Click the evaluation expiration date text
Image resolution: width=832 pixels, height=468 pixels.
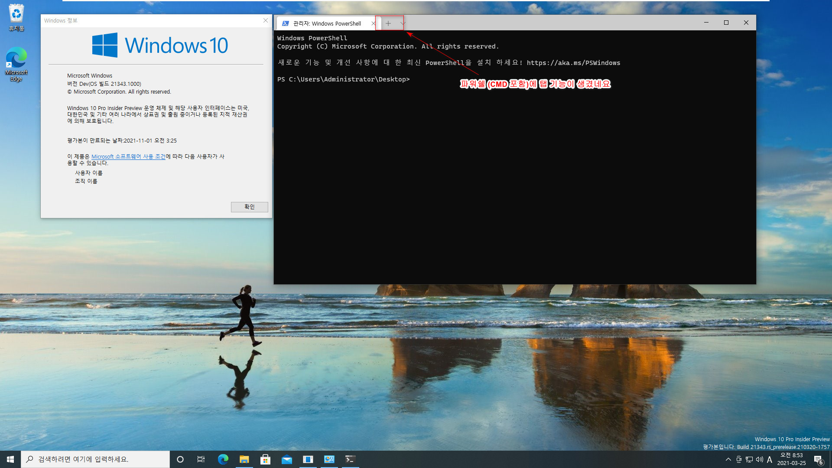click(x=122, y=140)
